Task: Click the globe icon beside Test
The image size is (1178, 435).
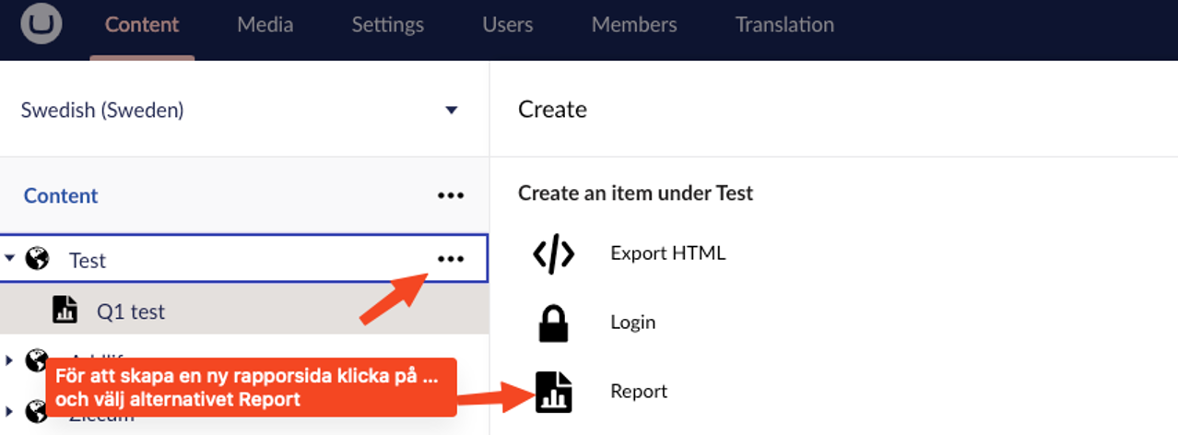Action: [37, 259]
